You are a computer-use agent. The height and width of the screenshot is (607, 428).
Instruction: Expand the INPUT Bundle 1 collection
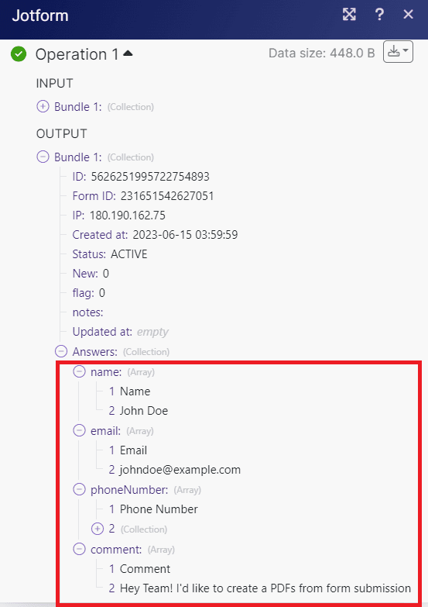coord(43,106)
